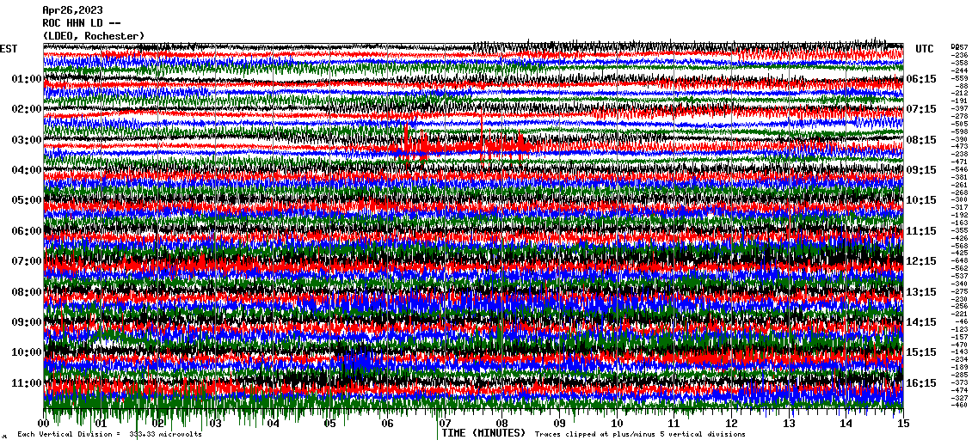972x446 pixels.
Task: Click the TIME (MINUTES) axis title
Action: (x=483, y=434)
